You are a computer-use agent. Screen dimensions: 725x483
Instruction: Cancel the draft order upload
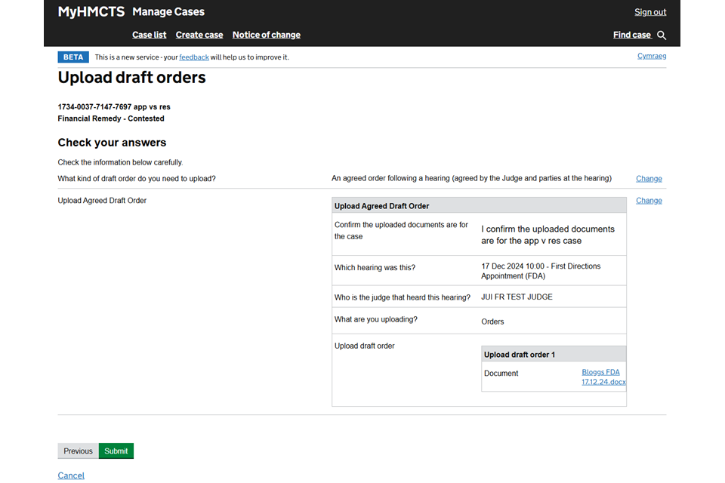pos(71,475)
